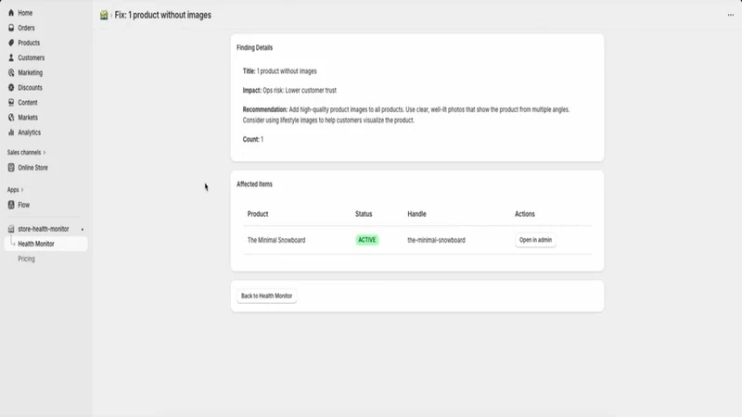
Task: Click the Handle column header
Action: click(416, 214)
